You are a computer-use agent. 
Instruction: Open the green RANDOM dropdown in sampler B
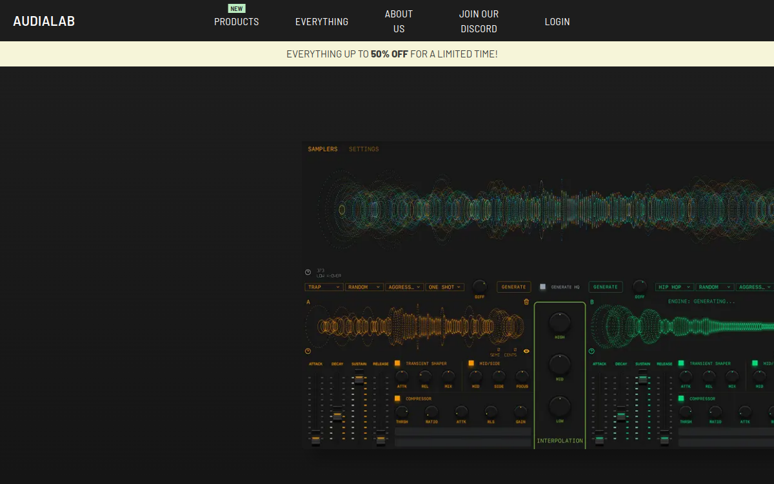[x=715, y=287]
